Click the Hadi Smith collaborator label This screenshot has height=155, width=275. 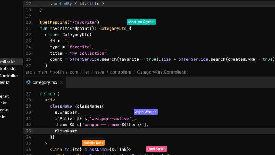(156, 149)
